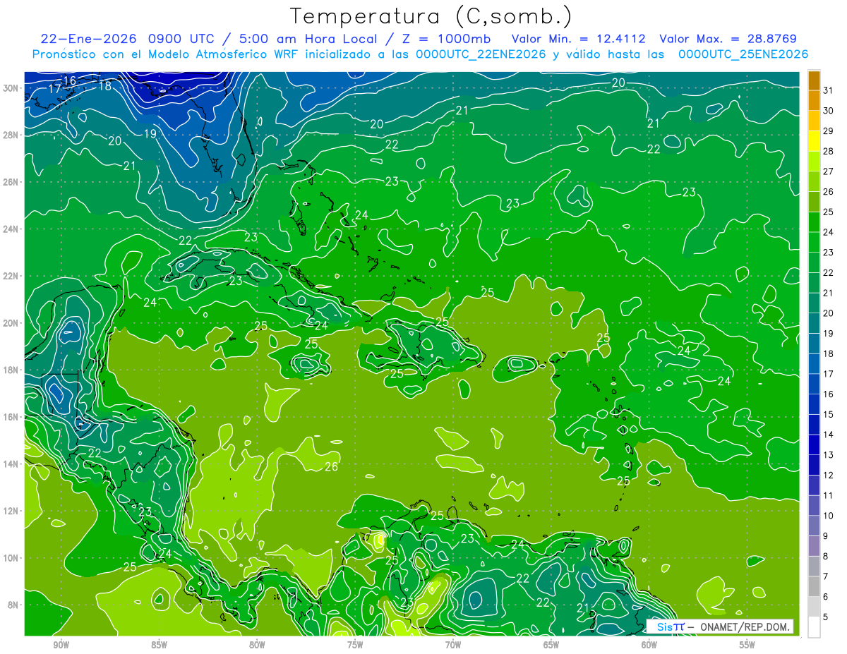Click the '0000UTC_25ENE2026' valid-until time
The height and width of the screenshot is (654, 847).
(743, 54)
